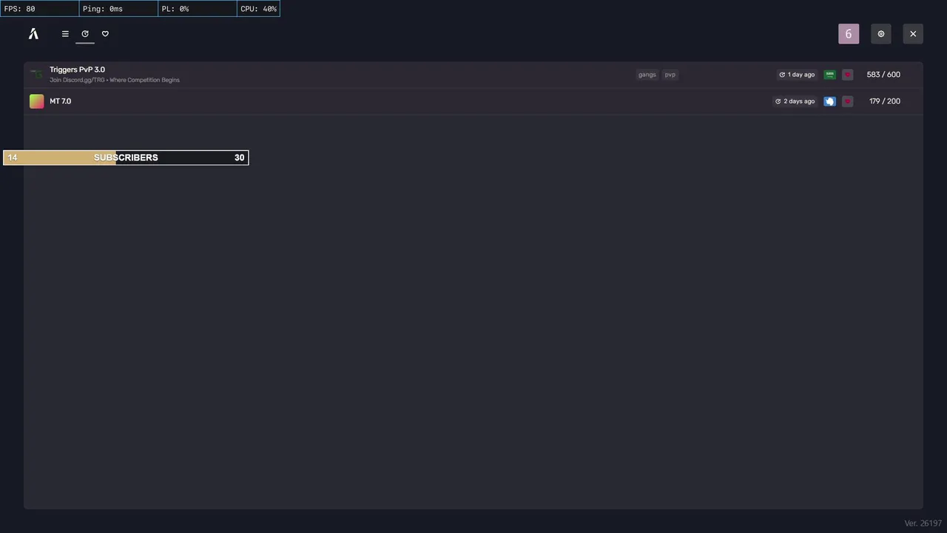Click the blue flag on MT 7.0
947x533 pixels.
pyautogui.click(x=829, y=101)
